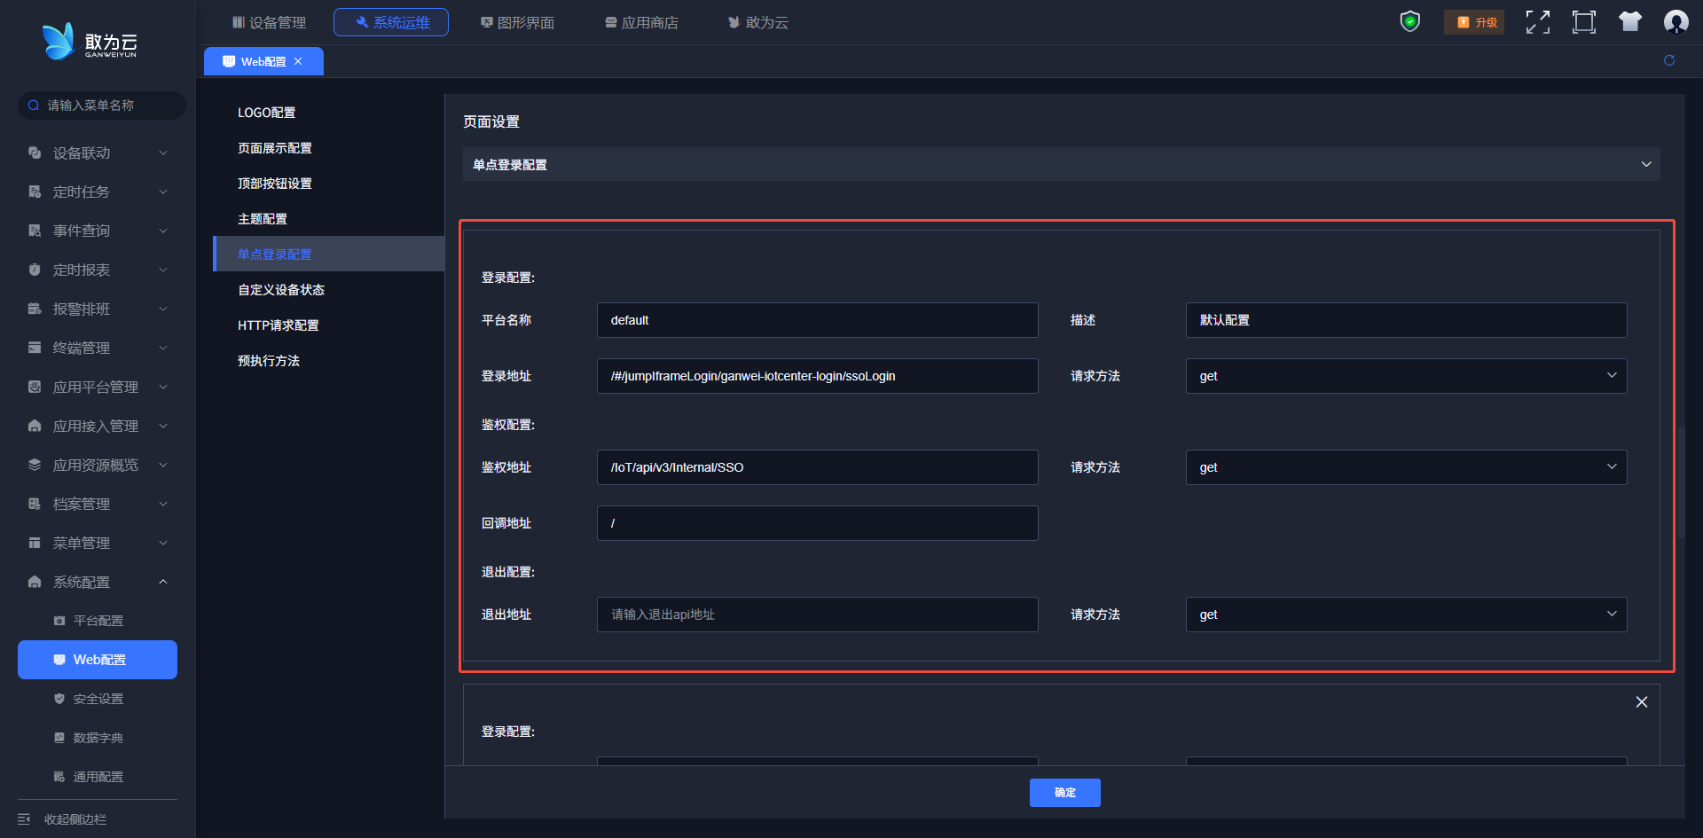
Task: Open the user avatar profile icon
Action: pyautogui.click(x=1676, y=21)
